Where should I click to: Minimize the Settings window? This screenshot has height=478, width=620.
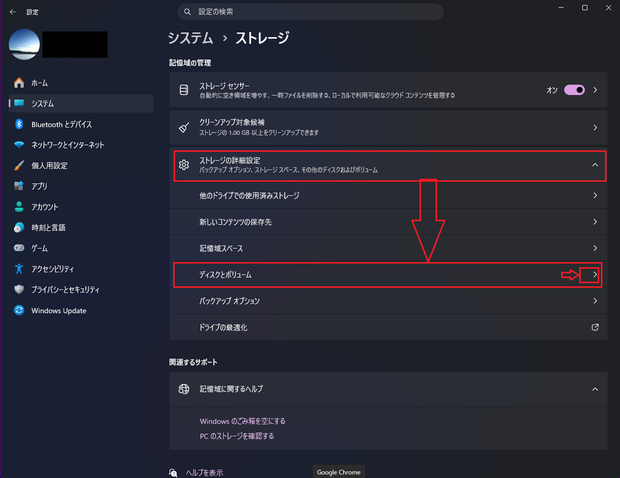click(561, 7)
